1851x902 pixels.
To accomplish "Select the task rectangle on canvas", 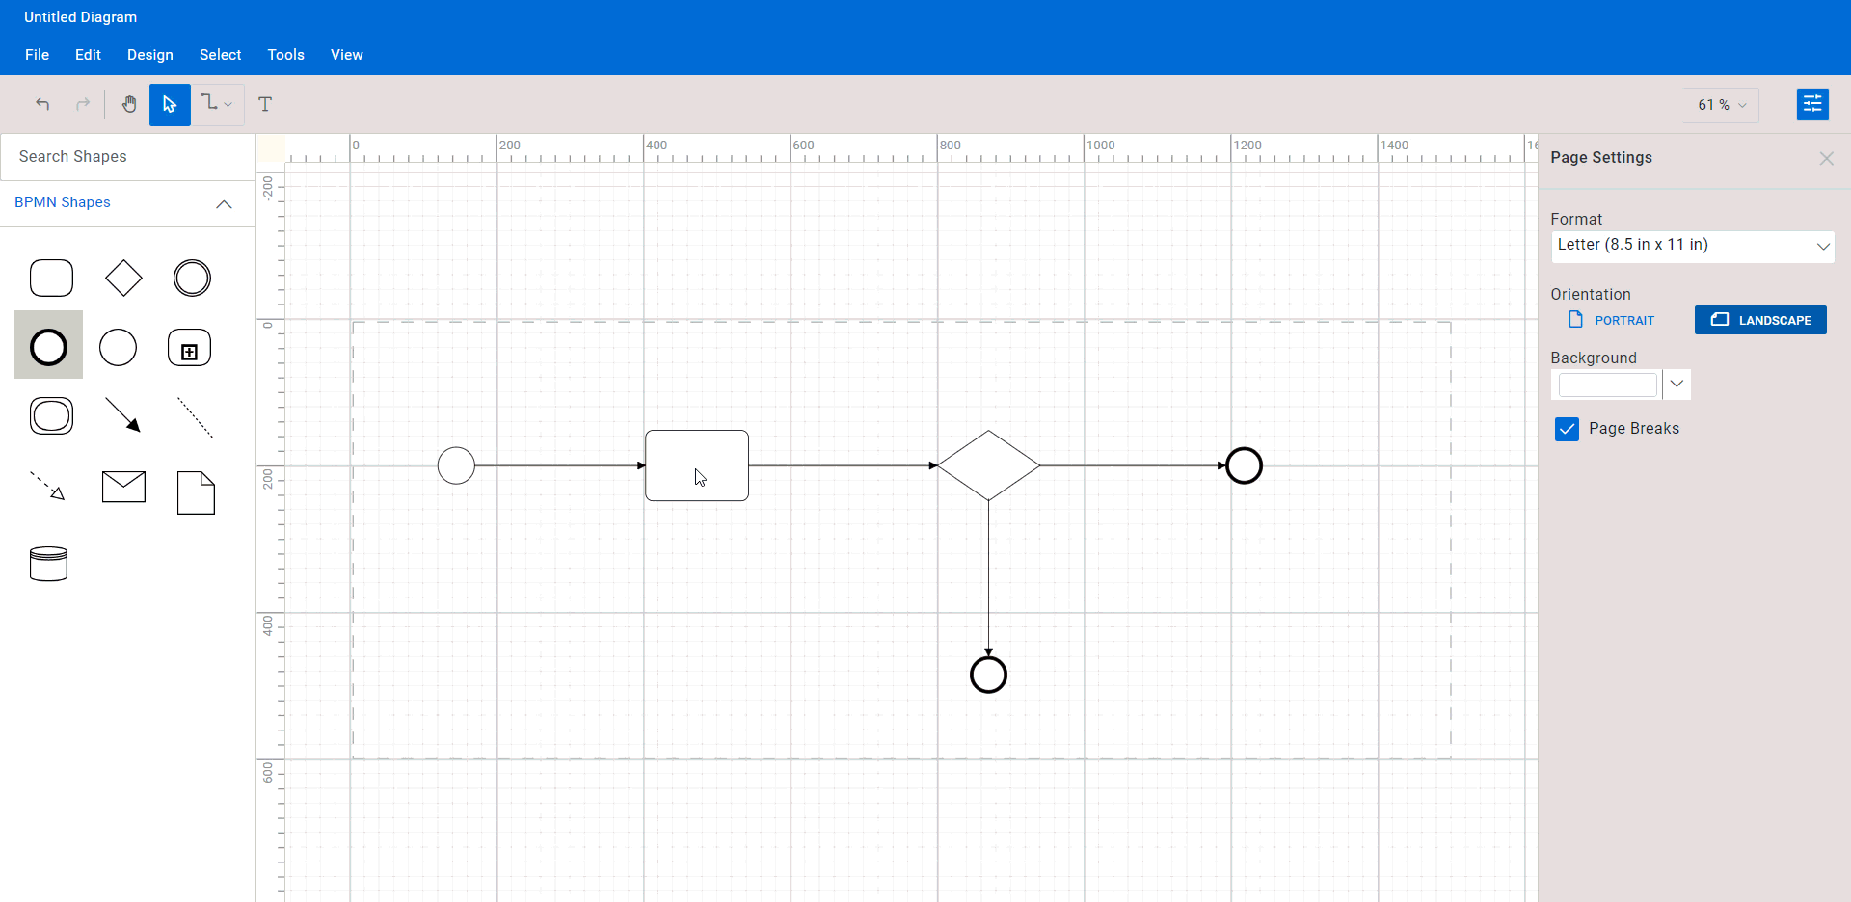I will 697,465.
